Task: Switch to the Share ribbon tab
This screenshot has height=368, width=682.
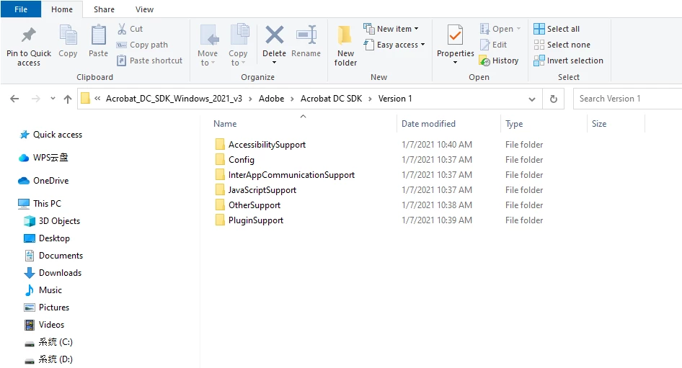Action: pyautogui.click(x=104, y=9)
